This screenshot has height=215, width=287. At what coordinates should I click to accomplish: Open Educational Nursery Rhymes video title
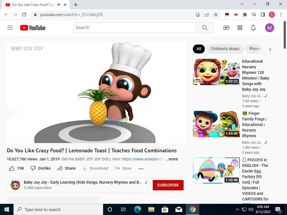[x=256, y=75]
